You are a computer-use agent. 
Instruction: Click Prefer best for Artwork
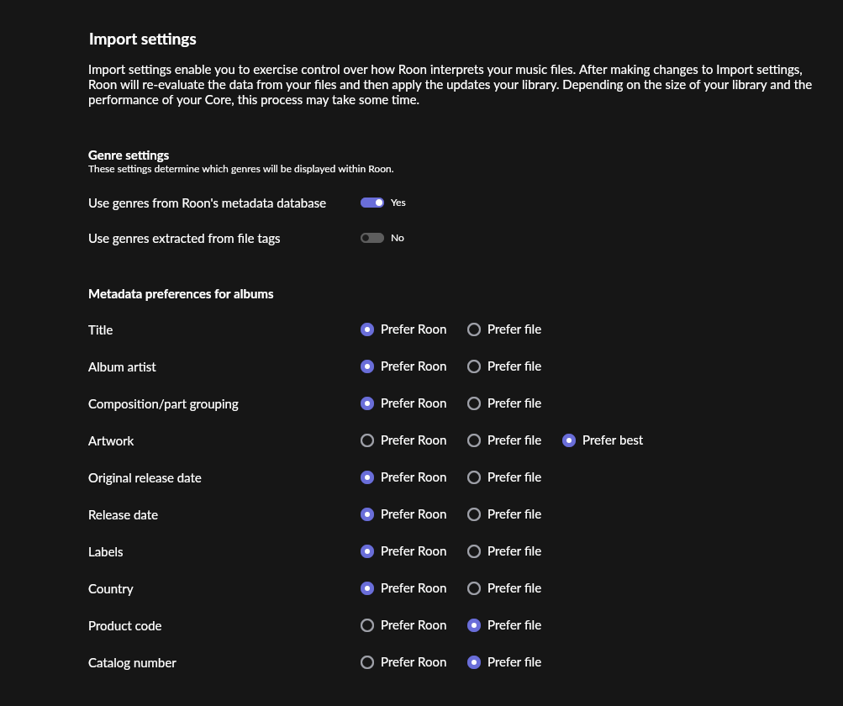coord(569,440)
